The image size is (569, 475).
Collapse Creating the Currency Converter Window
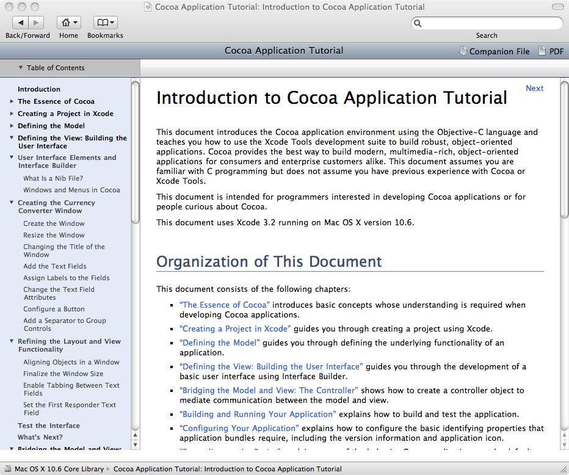point(12,203)
